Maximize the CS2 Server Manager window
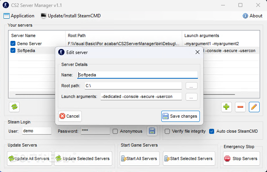Viewport: 267px width, 172px height. [240, 5]
